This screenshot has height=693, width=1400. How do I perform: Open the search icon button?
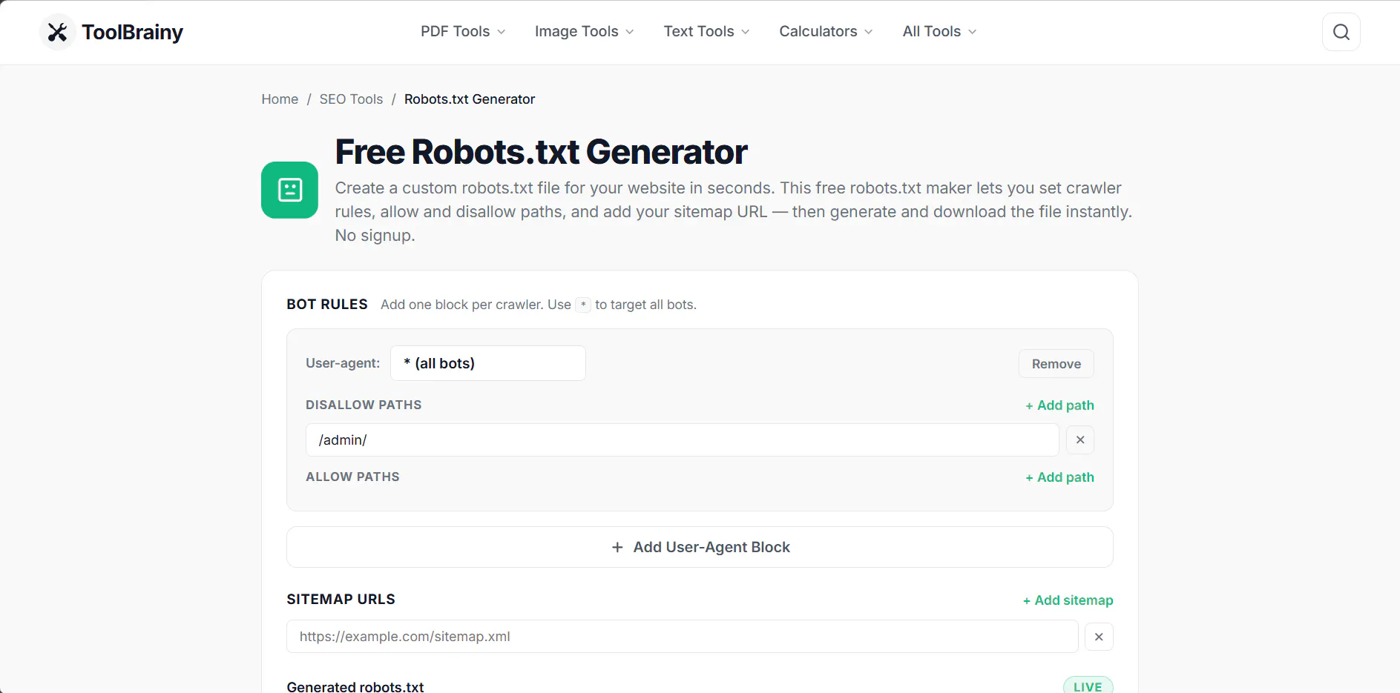click(1341, 32)
